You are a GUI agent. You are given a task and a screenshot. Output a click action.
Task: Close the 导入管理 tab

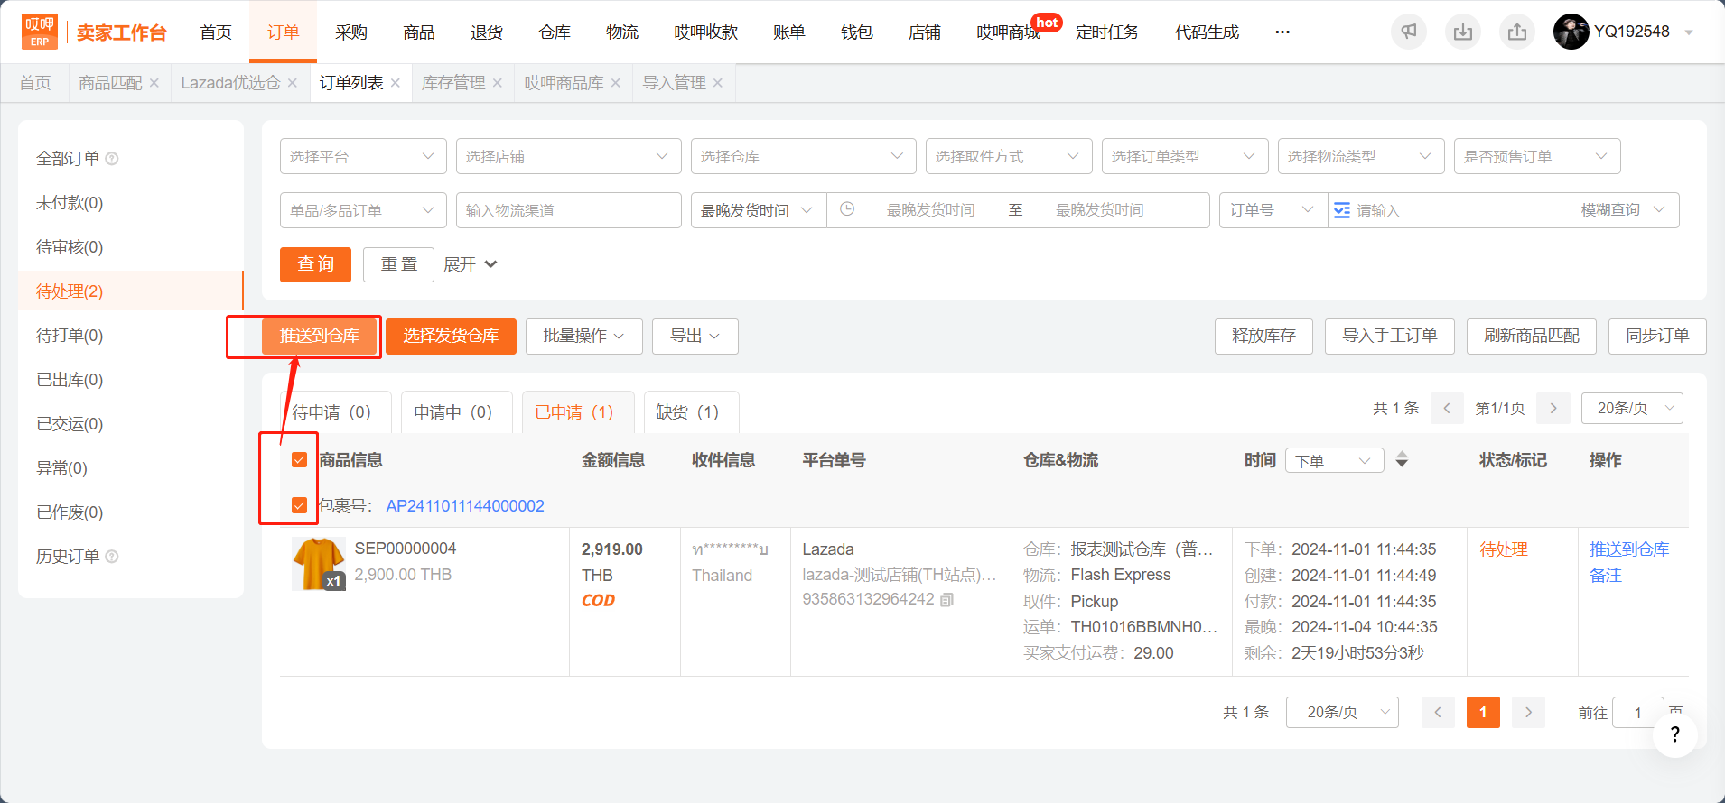coord(718,83)
